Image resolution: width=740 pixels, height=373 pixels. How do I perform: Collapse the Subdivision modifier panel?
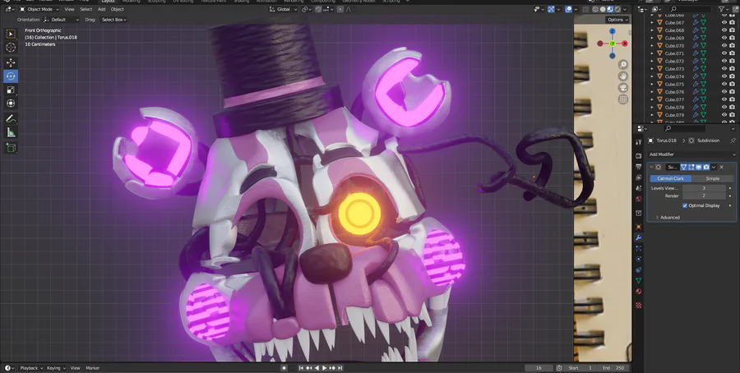click(x=651, y=167)
